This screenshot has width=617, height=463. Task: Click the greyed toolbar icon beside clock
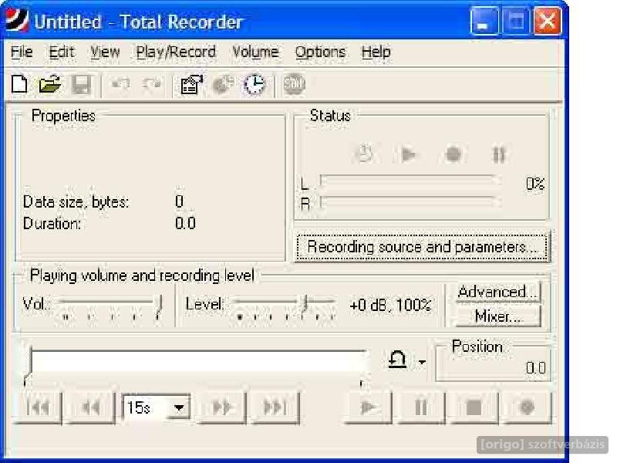point(223,84)
